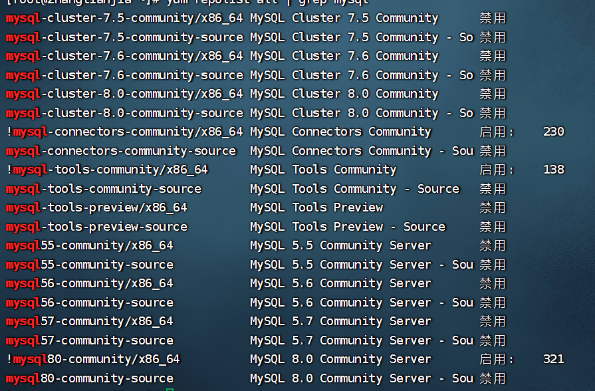Click the package count 138
Viewport: 595px width, 391px height.
(554, 170)
